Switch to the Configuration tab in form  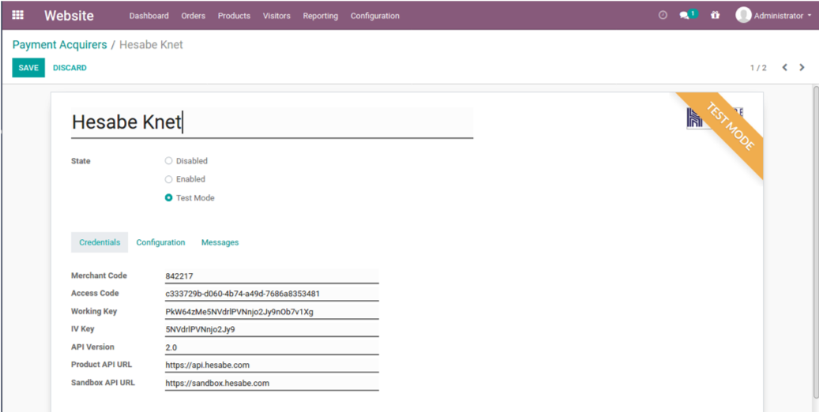click(160, 242)
